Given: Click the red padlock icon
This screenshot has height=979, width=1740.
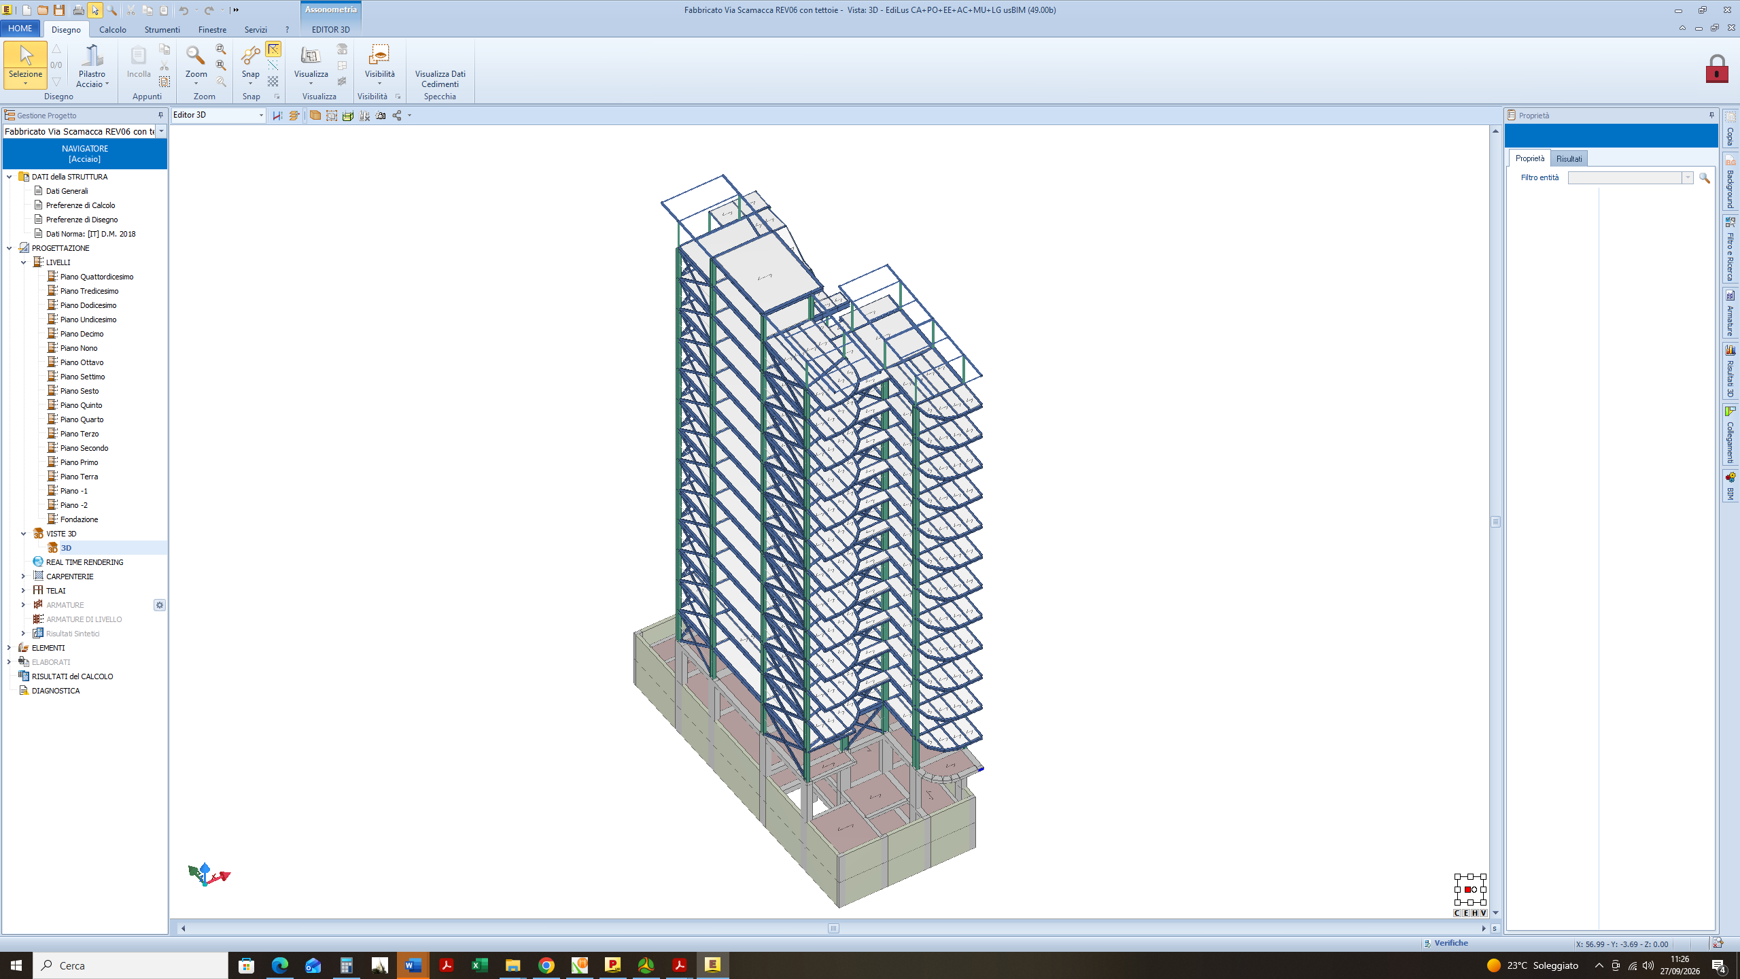Looking at the screenshot, I should [1717, 69].
